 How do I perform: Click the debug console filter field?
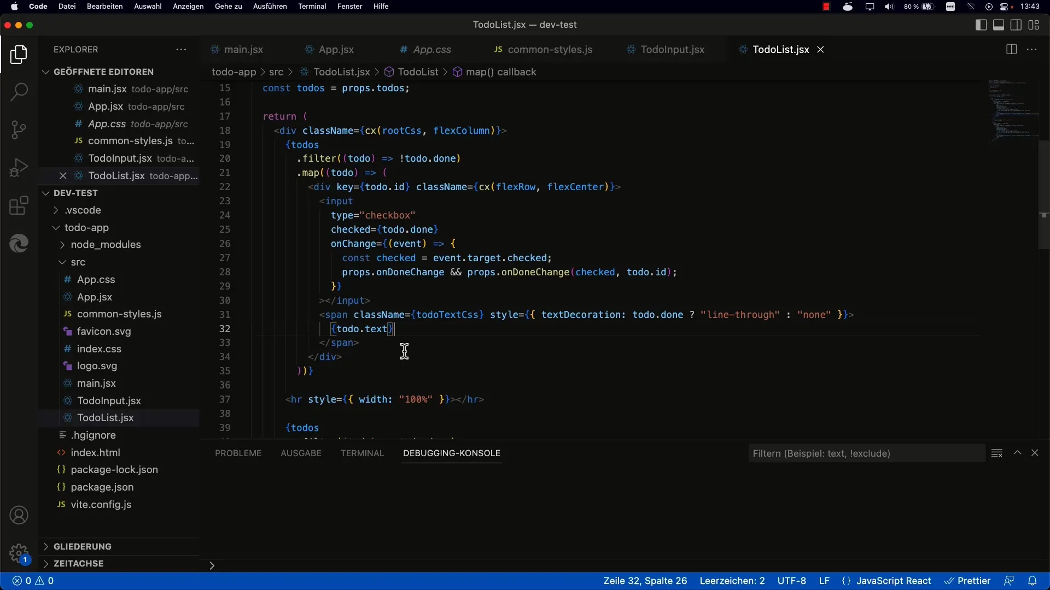point(866,453)
